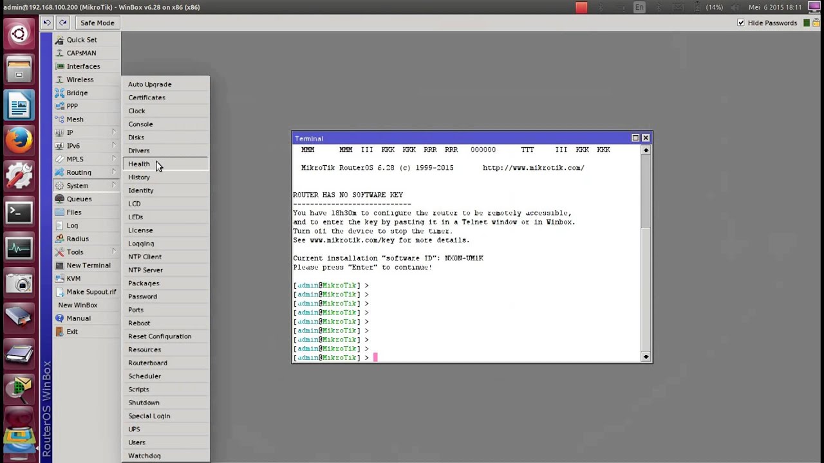Expand the IP submenu arrow
Image resolution: width=824 pixels, height=463 pixels.
click(114, 132)
